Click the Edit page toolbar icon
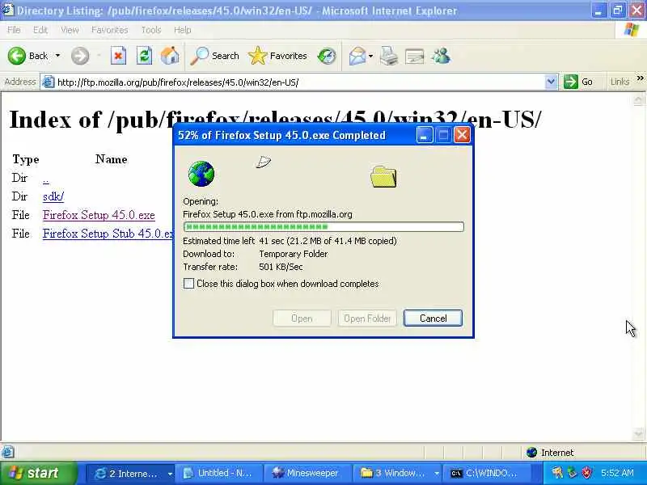The width and height of the screenshot is (647, 485). point(414,56)
